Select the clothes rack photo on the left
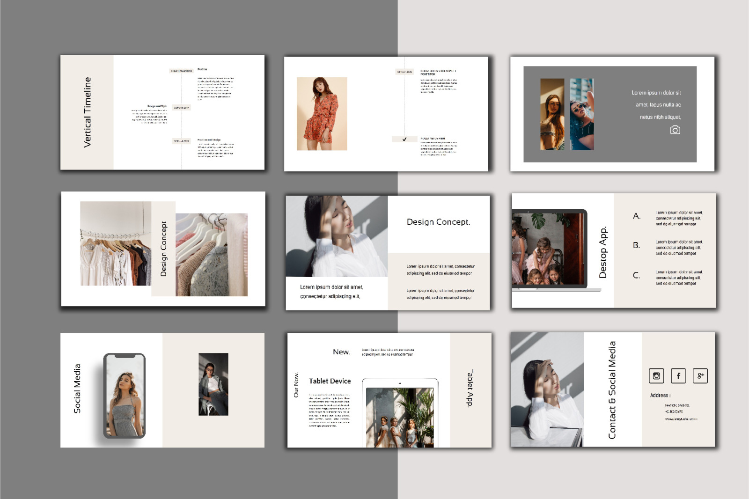The width and height of the screenshot is (749, 499). click(116, 243)
